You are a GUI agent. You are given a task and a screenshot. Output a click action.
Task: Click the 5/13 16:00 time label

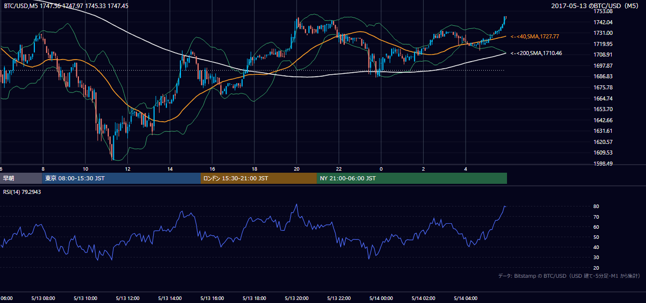[212, 298]
